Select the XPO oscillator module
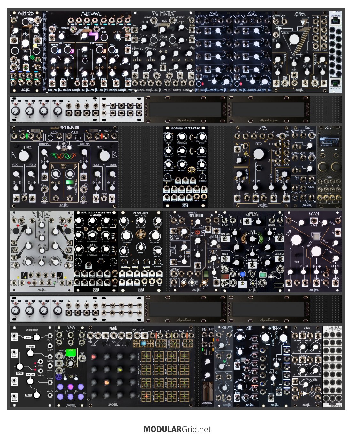This screenshot has width=355, height=436. [262, 166]
